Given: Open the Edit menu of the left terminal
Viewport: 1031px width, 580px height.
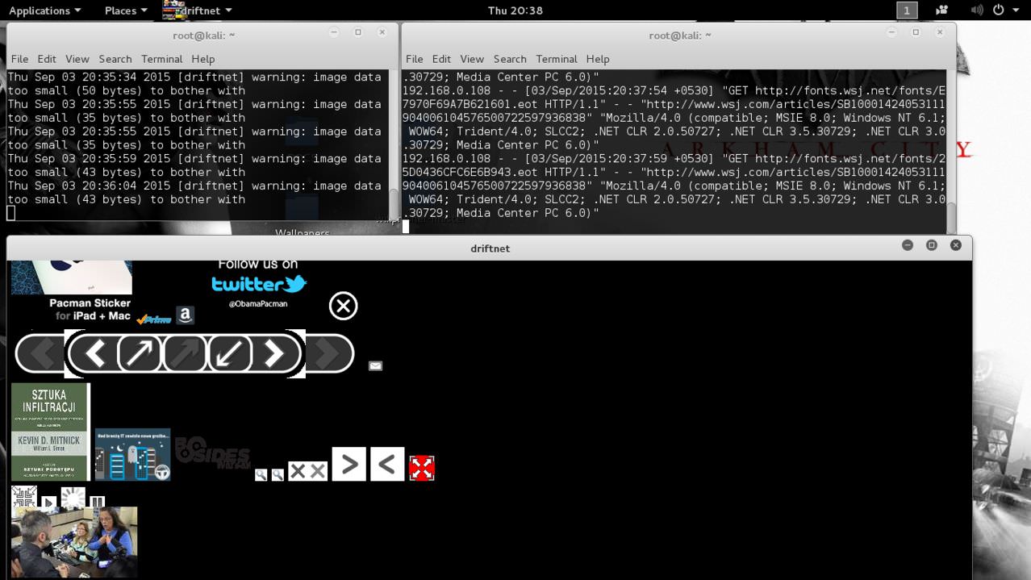Looking at the screenshot, I should pos(46,59).
